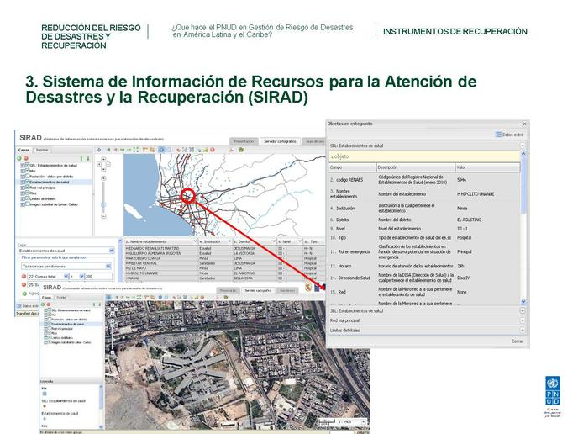Toggle highlighted 'Establecimientos de salud' layer checkbox upper window
Screen dimensions: 578x434
tap(28, 181)
